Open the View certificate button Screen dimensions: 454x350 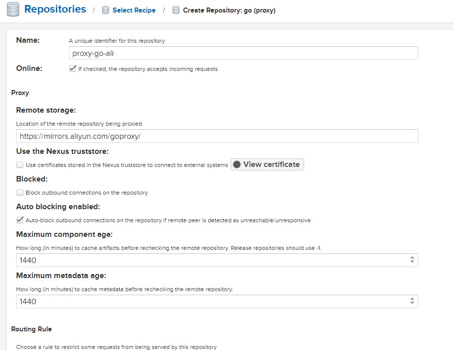267,164
